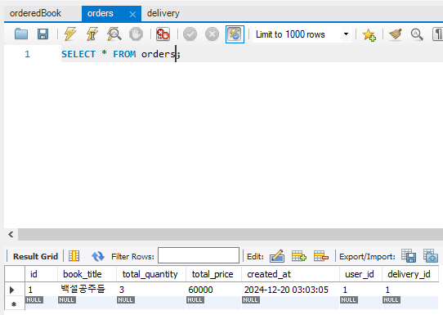This screenshot has height=315, width=443.
Task: Click the horizontal scrollbar left arrow
Action: click(11, 235)
